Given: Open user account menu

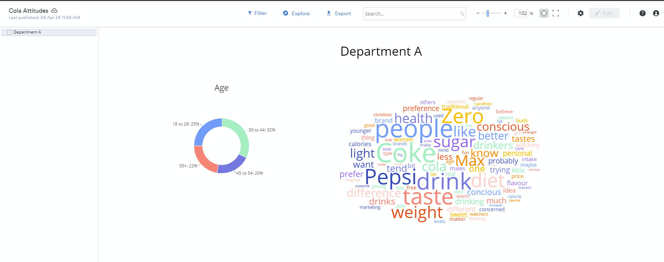Looking at the screenshot, I should coord(656,13).
